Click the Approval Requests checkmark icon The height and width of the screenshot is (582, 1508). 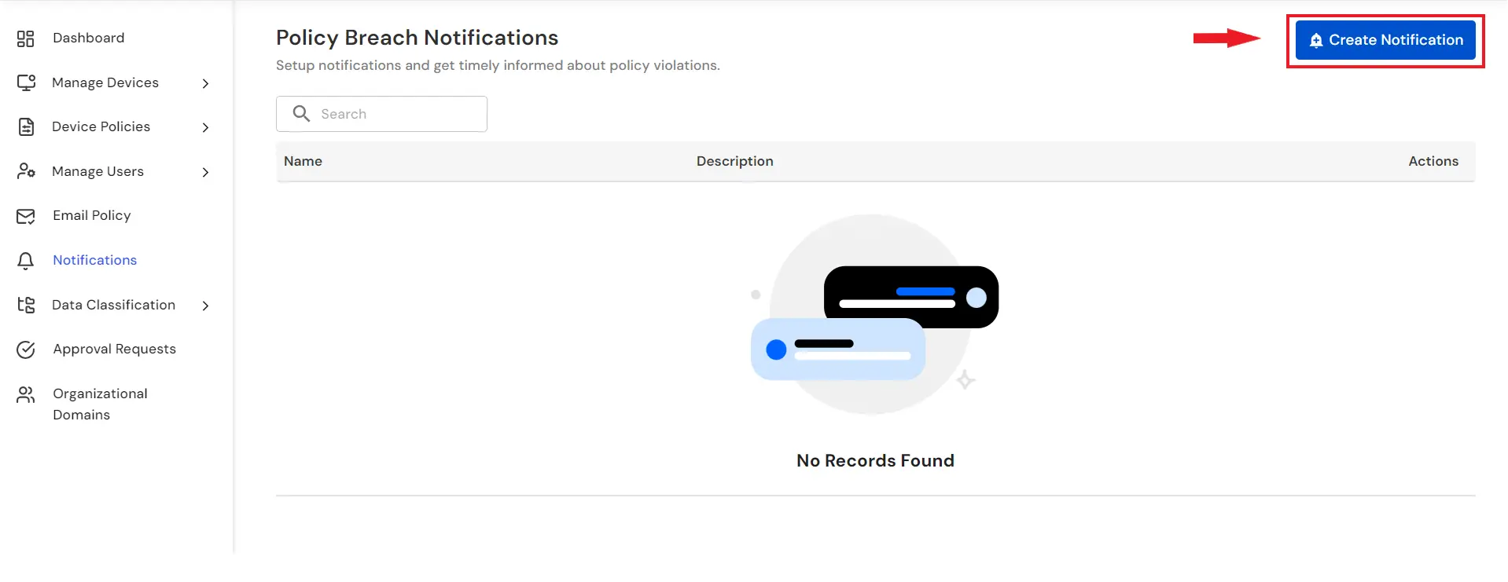coord(26,350)
